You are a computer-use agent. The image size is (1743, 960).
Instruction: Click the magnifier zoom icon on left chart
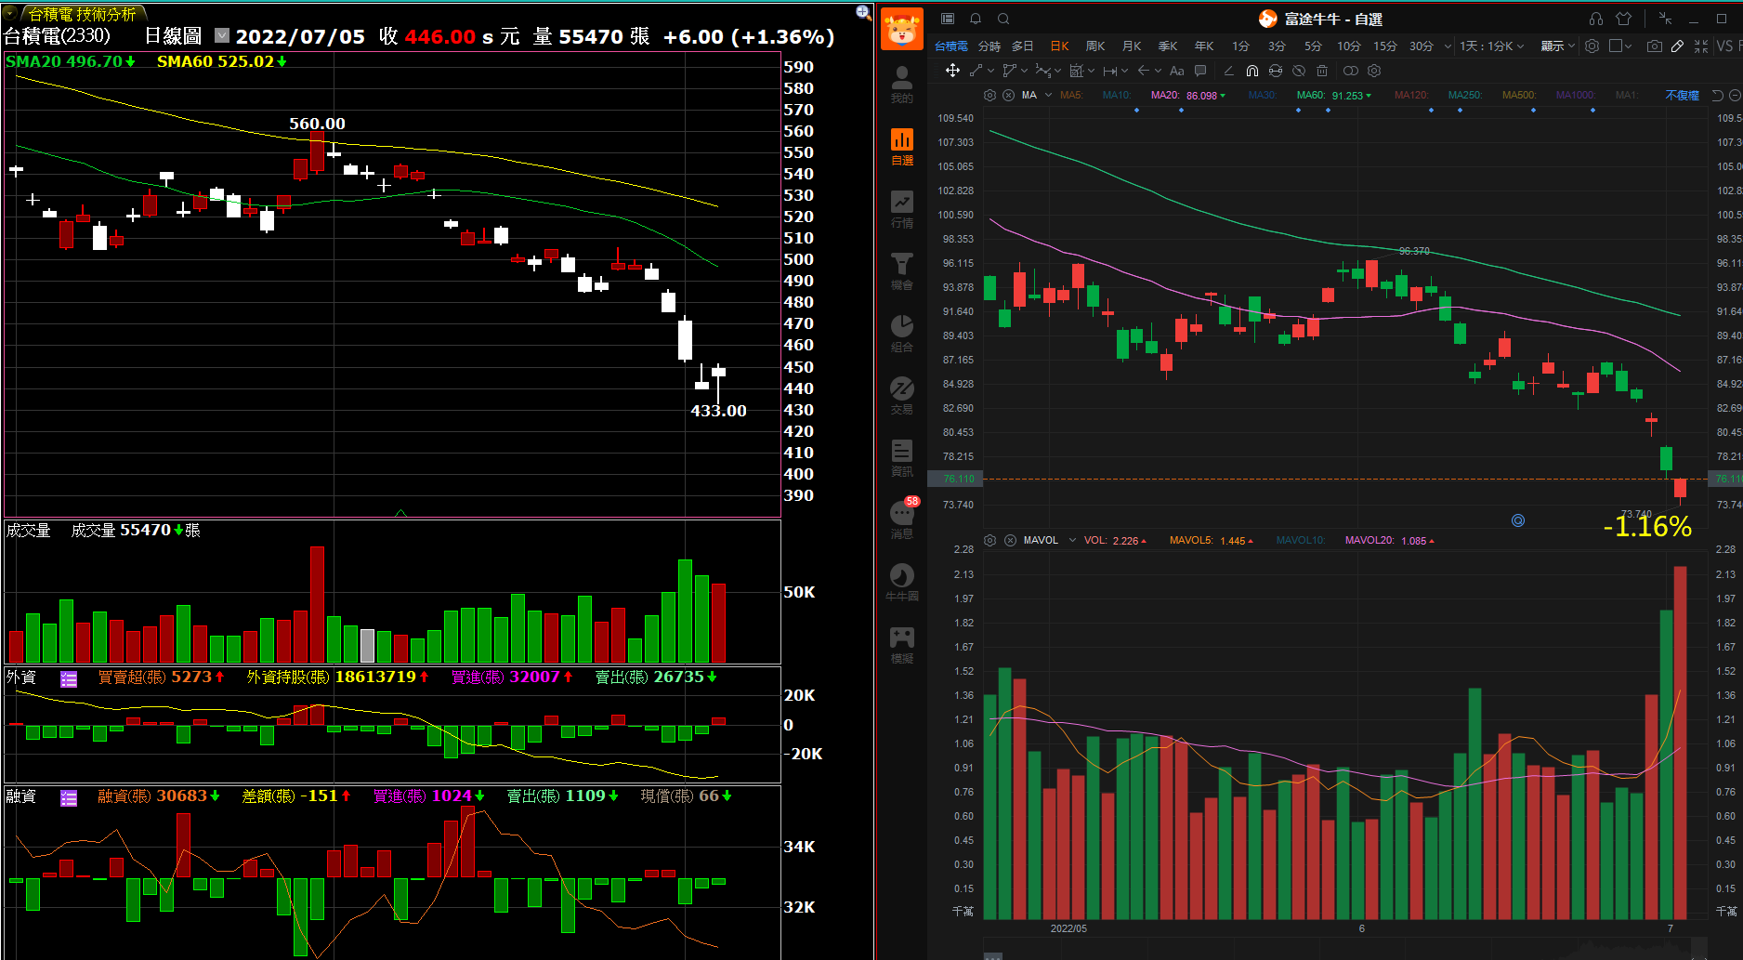pyautogui.click(x=863, y=12)
